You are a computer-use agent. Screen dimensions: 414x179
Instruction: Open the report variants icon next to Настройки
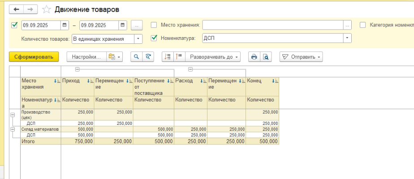click(114, 57)
